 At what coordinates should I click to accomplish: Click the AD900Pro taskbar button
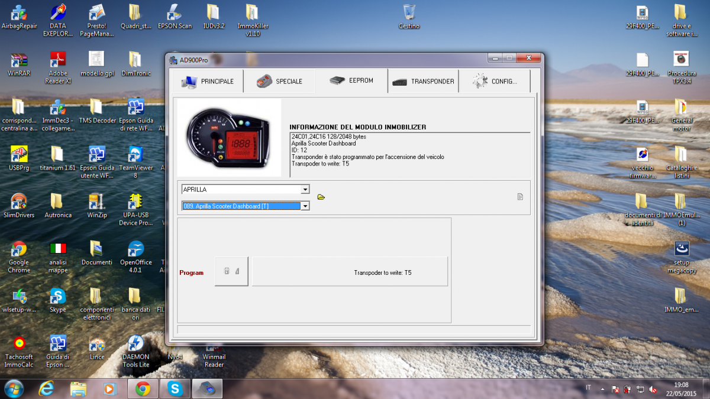(x=206, y=389)
